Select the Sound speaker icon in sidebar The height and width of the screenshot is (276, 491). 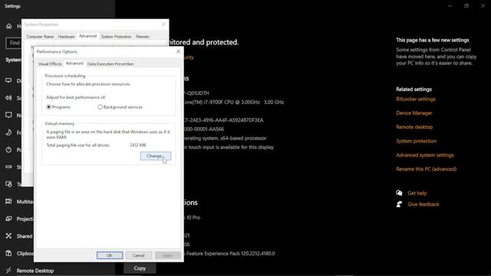[8, 98]
